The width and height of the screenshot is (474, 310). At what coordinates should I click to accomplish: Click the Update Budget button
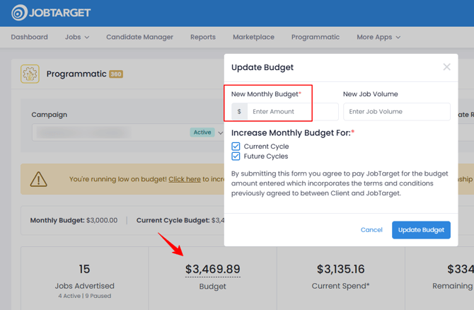[x=421, y=230]
